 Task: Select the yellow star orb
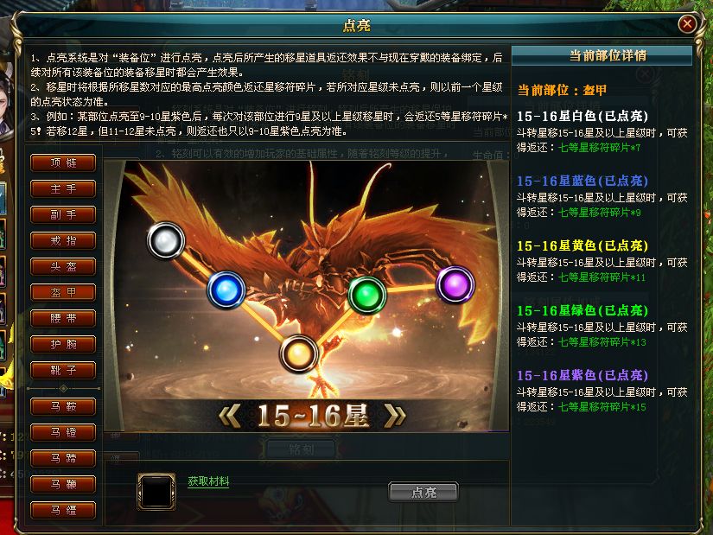point(298,353)
